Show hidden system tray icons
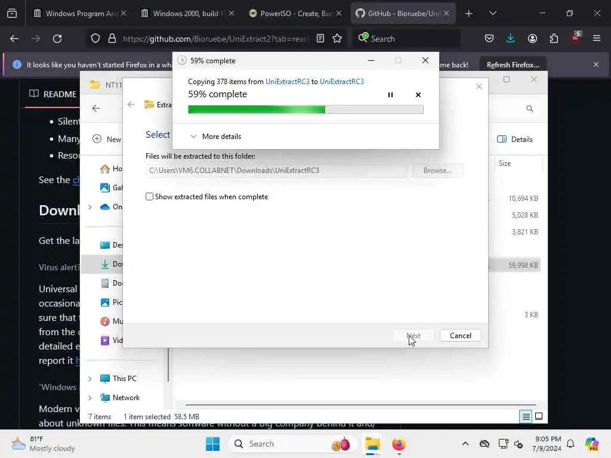This screenshot has height=458, width=611. [x=465, y=444]
